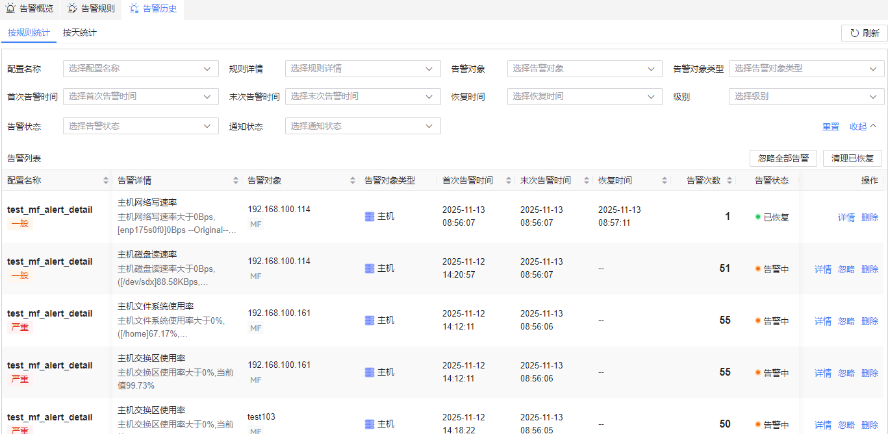Click host icon in 主机磁盘读速率 row

[x=370, y=269]
